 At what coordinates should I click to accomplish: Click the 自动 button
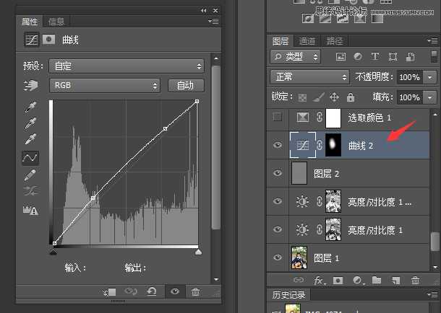(x=185, y=86)
